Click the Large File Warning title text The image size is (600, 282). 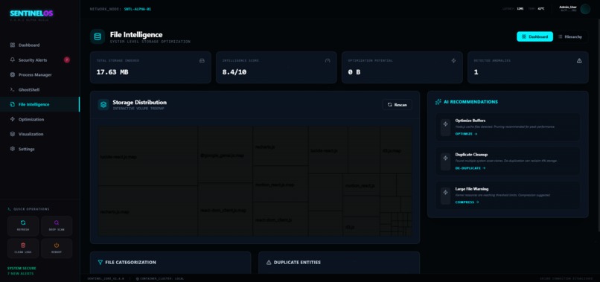tap(472, 189)
